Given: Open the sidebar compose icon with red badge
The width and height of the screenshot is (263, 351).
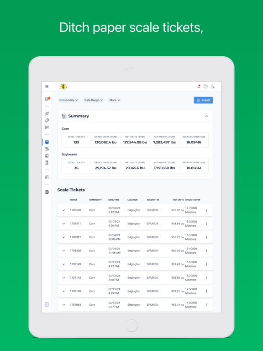Looking at the screenshot, I should [x=47, y=99].
